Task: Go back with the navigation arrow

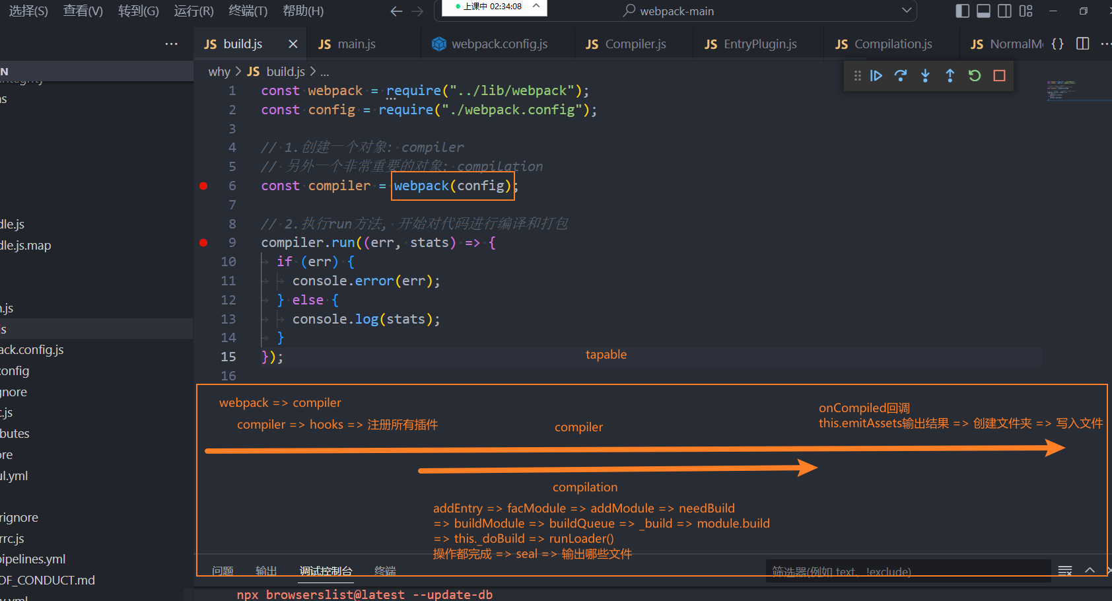Action: 396,11
